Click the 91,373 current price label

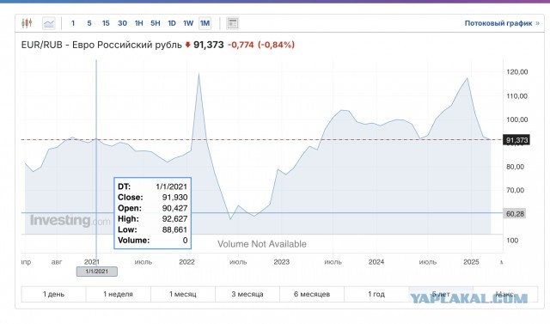tap(516, 140)
